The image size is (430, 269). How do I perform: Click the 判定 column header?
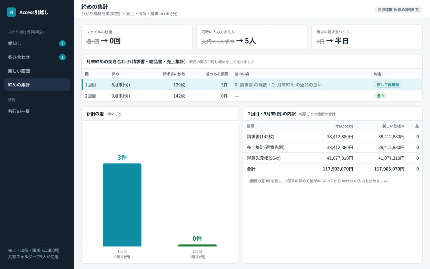coord(378,74)
